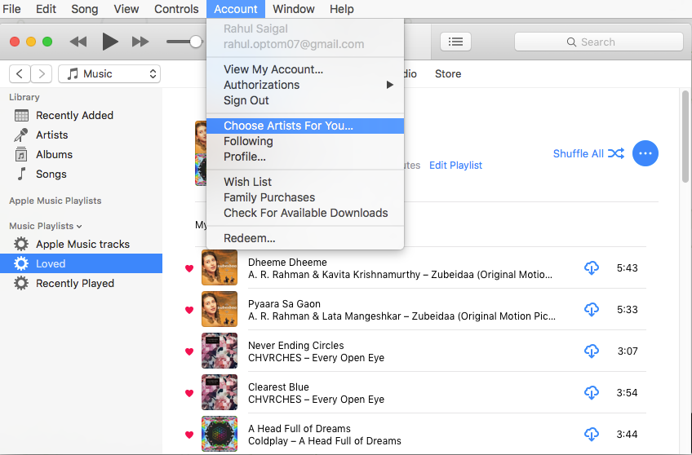Select the Loved playlist
The width and height of the screenshot is (692, 455).
82,263
